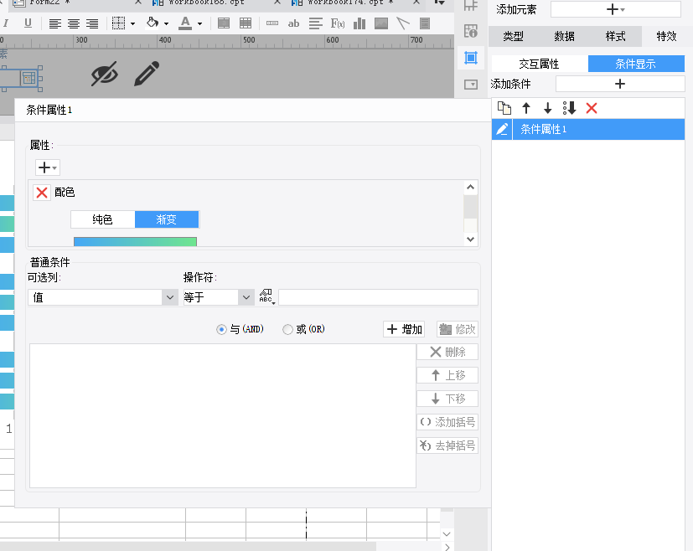The image size is (693, 551).
Task: Switch color mode to 纯色
Action: [x=102, y=219]
